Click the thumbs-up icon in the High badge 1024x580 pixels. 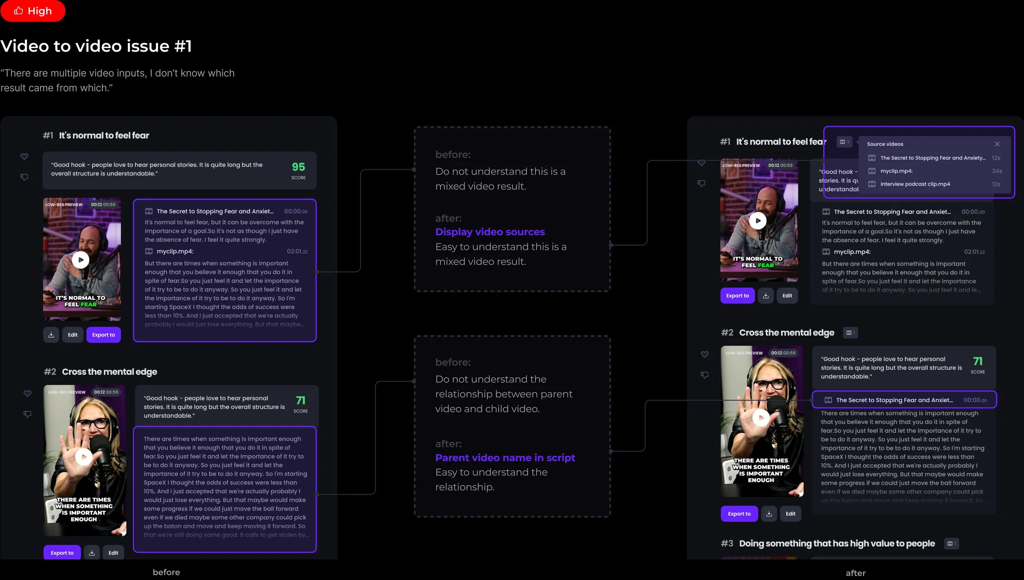pyautogui.click(x=18, y=11)
